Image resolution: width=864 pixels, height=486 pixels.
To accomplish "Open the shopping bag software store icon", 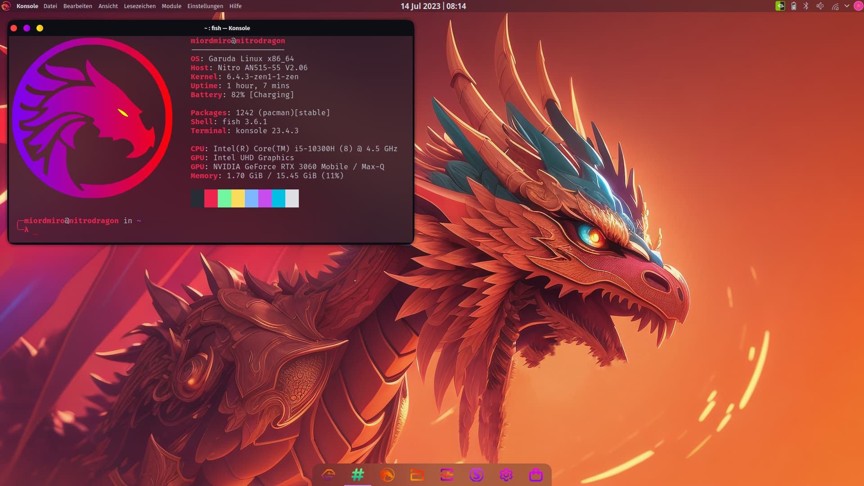I will (x=536, y=475).
